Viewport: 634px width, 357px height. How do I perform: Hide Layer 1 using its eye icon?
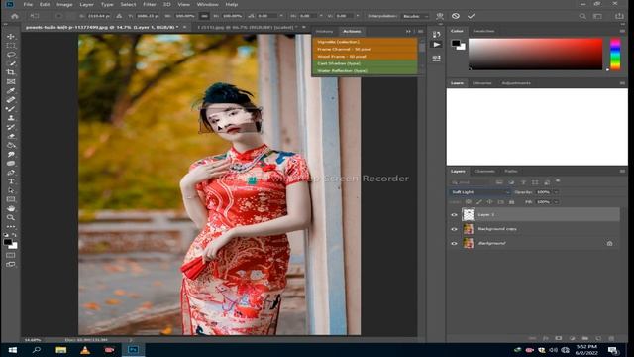(x=454, y=215)
